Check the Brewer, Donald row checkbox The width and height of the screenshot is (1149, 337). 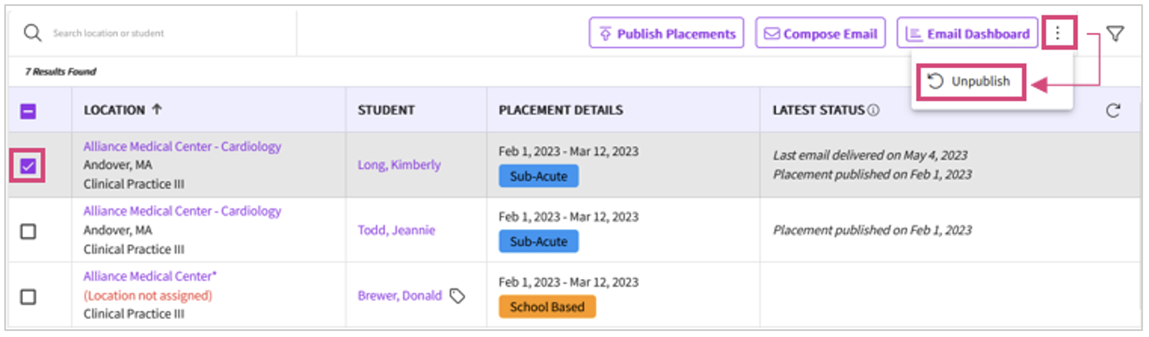(28, 297)
